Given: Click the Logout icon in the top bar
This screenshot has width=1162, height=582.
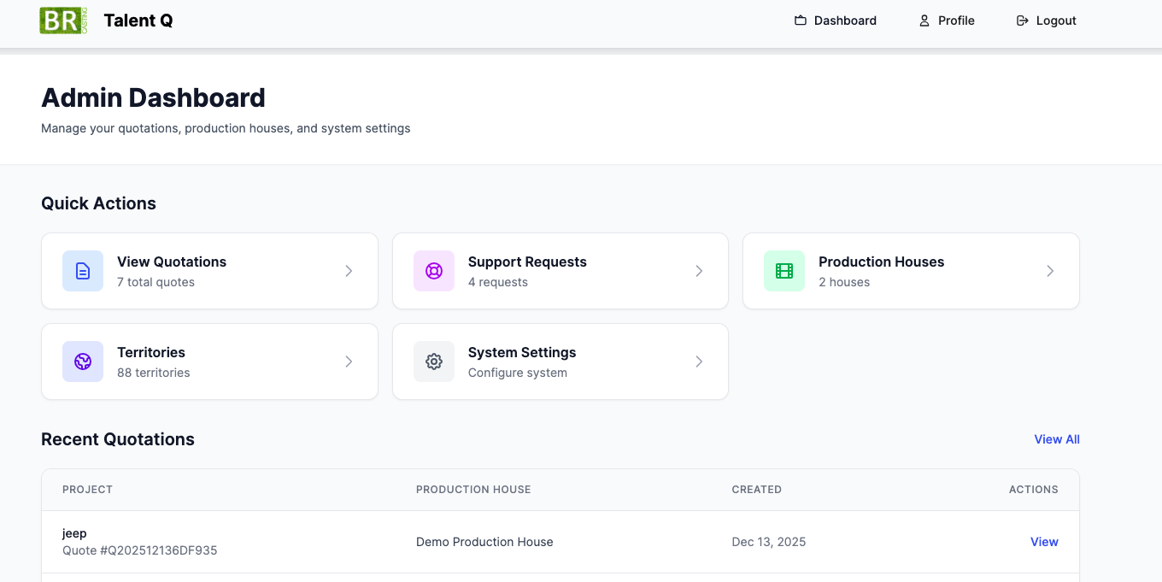Looking at the screenshot, I should click(1022, 20).
